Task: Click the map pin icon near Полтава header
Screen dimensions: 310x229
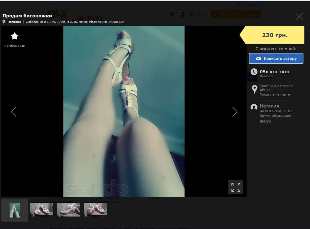Action: point(4,22)
